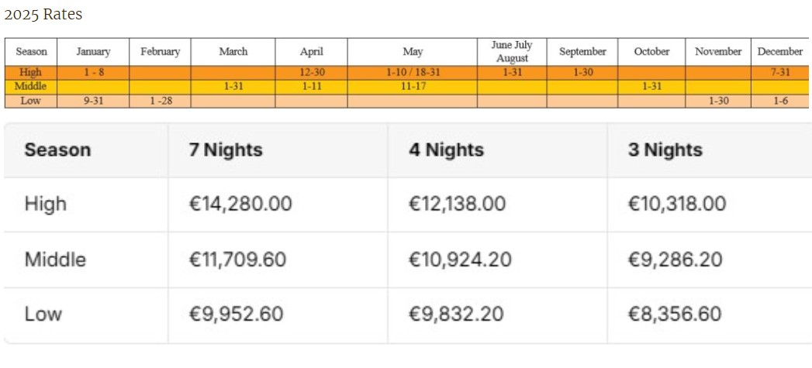Image resolution: width=812 pixels, height=368 pixels.
Task: Click the Season header in price table
Action: pyautogui.click(x=57, y=150)
